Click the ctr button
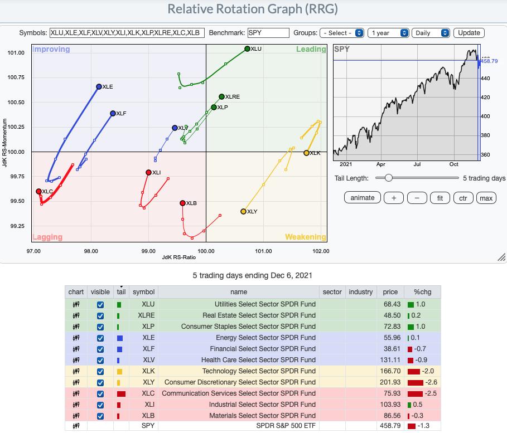 point(463,198)
